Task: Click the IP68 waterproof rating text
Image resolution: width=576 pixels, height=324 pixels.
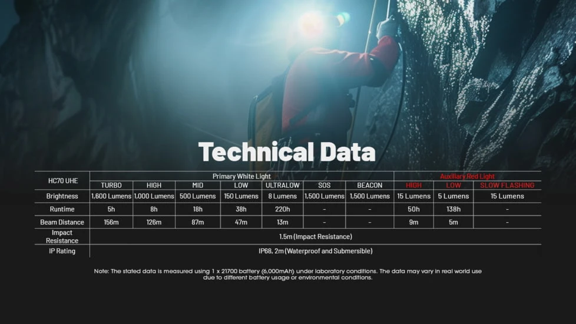Action: pos(315,251)
